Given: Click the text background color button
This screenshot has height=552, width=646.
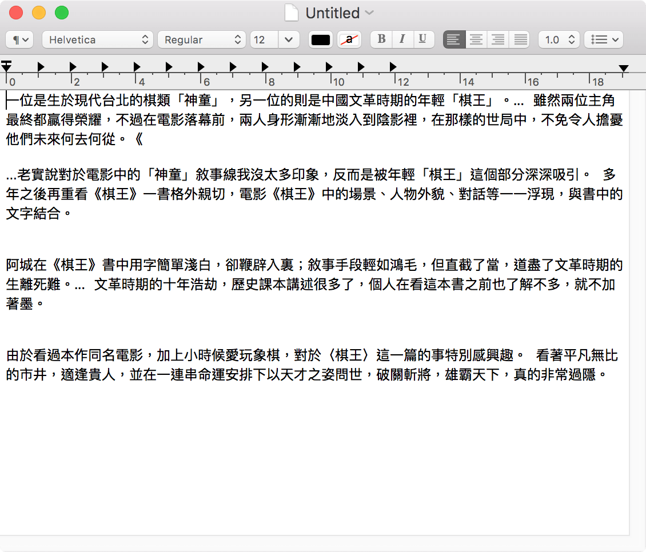Looking at the screenshot, I should click(349, 39).
